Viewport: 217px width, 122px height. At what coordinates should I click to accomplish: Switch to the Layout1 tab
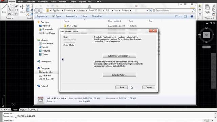(x=23, y=110)
